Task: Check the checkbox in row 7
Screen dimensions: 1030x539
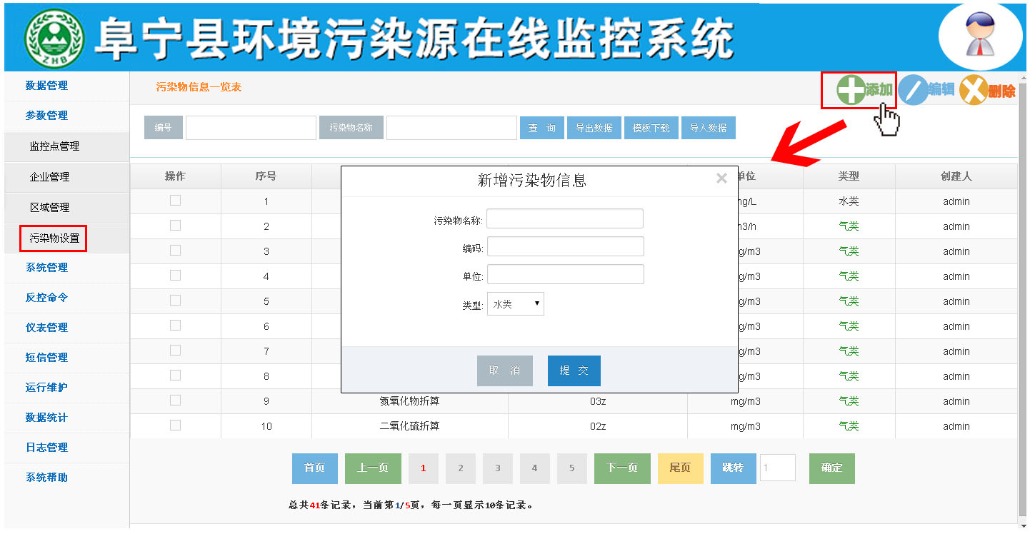Action: pos(175,351)
